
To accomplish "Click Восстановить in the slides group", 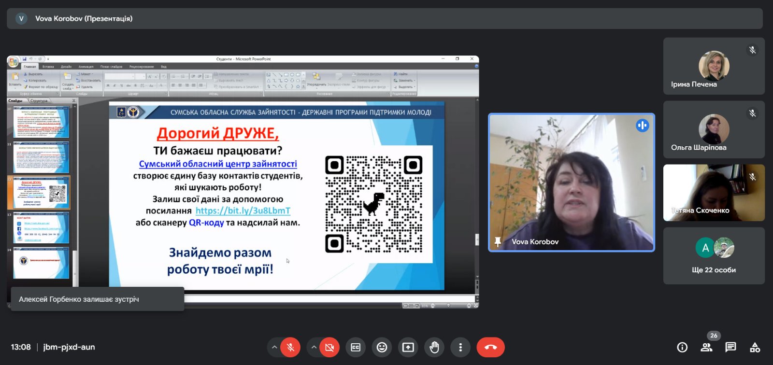I will [89, 81].
